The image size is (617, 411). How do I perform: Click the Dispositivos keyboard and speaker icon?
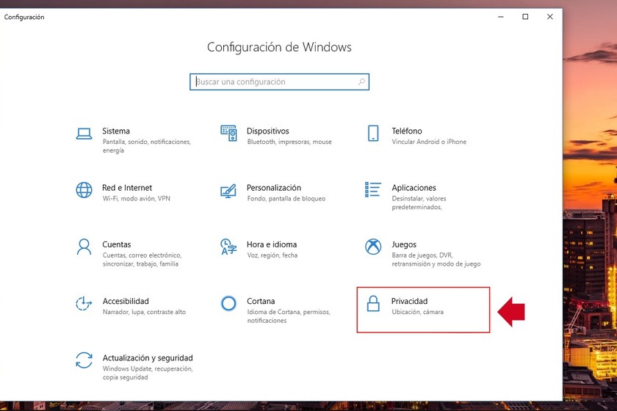click(x=228, y=134)
